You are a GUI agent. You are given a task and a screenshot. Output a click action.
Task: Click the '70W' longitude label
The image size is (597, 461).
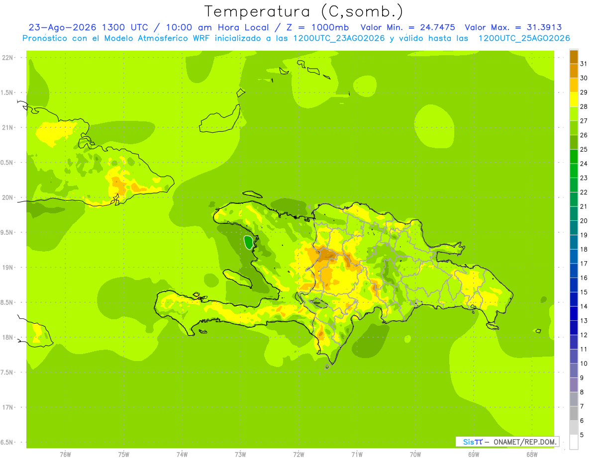point(415,455)
